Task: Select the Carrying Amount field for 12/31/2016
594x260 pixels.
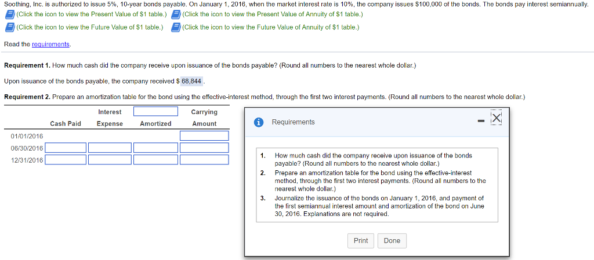Action: pos(205,160)
